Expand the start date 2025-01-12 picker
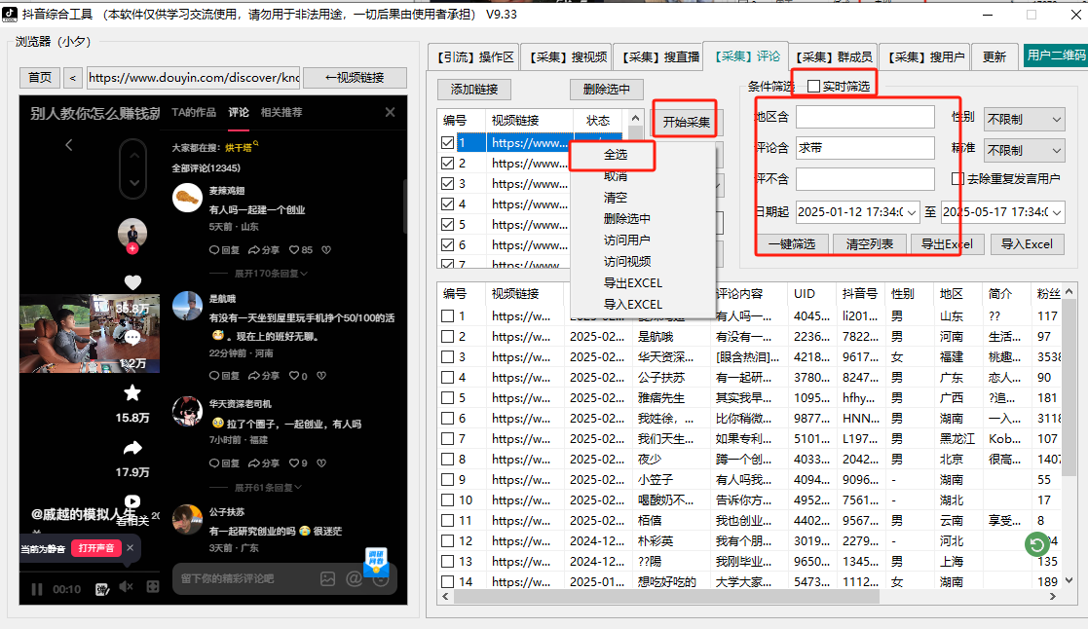Image resolution: width=1088 pixels, height=629 pixels. click(x=912, y=212)
